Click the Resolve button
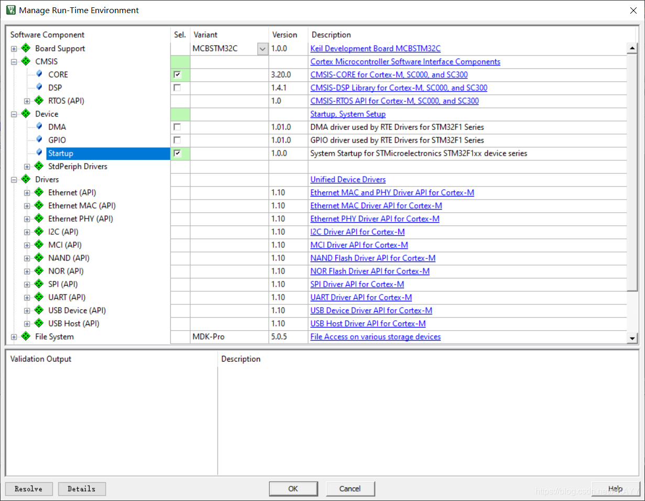Image resolution: width=645 pixels, height=501 pixels. click(x=29, y=489)
